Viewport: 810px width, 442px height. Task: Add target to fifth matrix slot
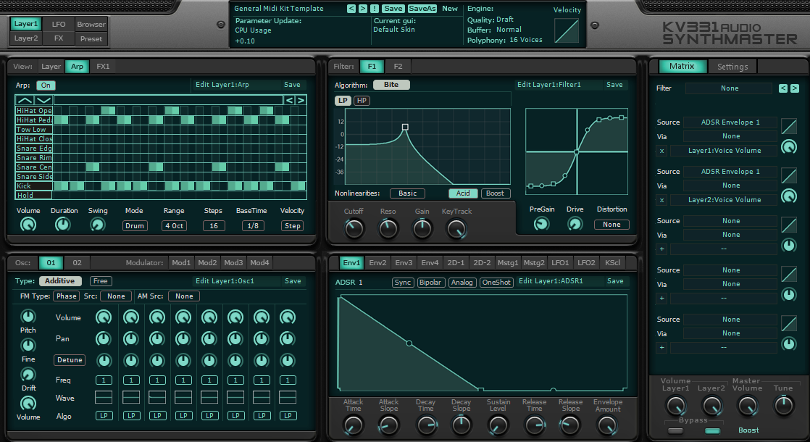pos(661,348)
